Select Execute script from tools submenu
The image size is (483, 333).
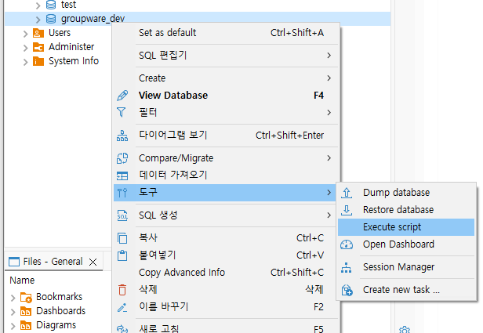click(x=392, y=227)
